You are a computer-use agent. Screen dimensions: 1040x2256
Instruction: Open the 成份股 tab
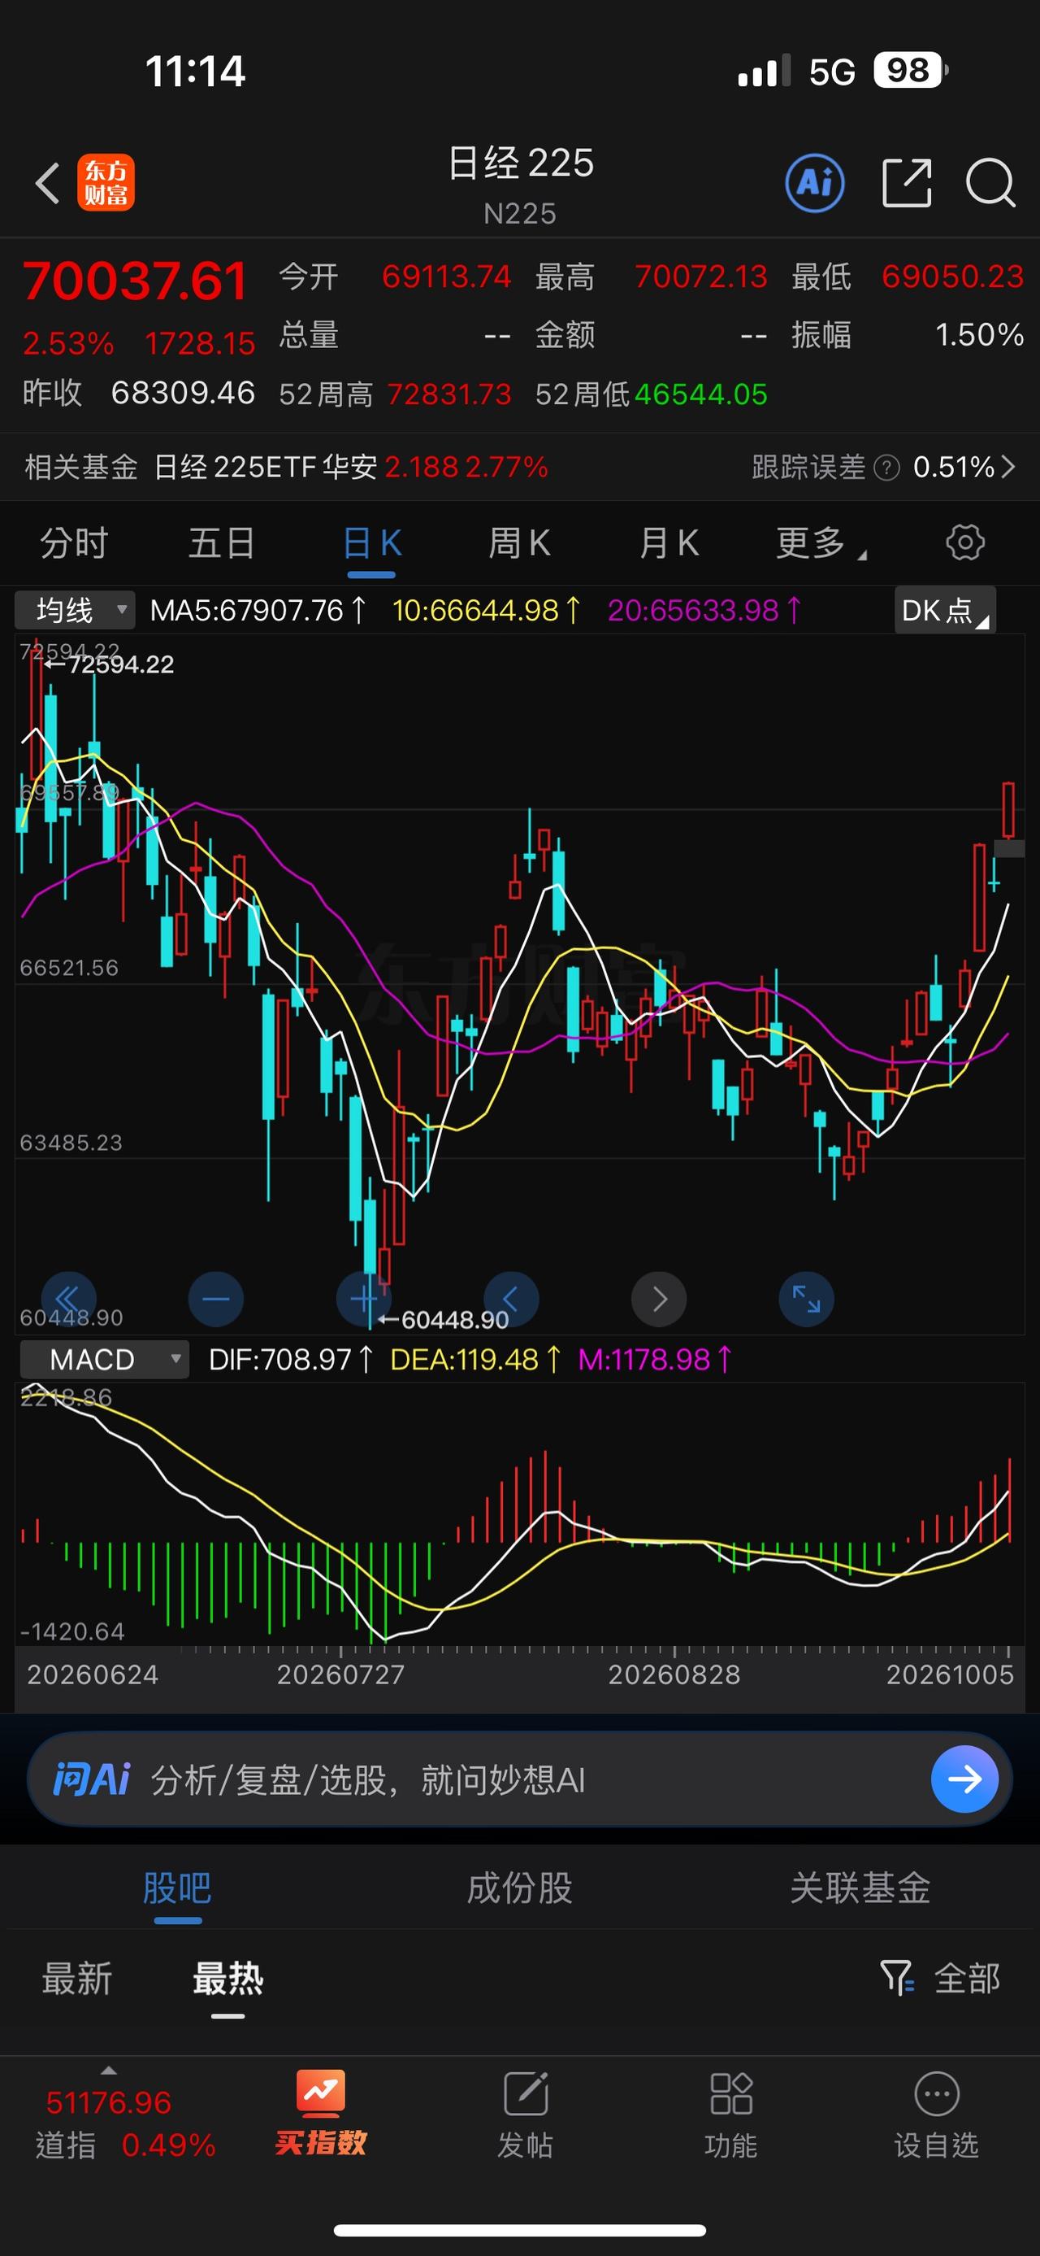click(519, 1889)
